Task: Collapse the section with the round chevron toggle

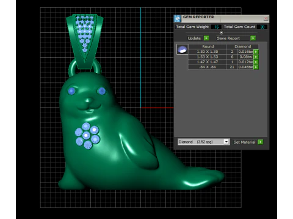Action: click(x=222, y=32)
